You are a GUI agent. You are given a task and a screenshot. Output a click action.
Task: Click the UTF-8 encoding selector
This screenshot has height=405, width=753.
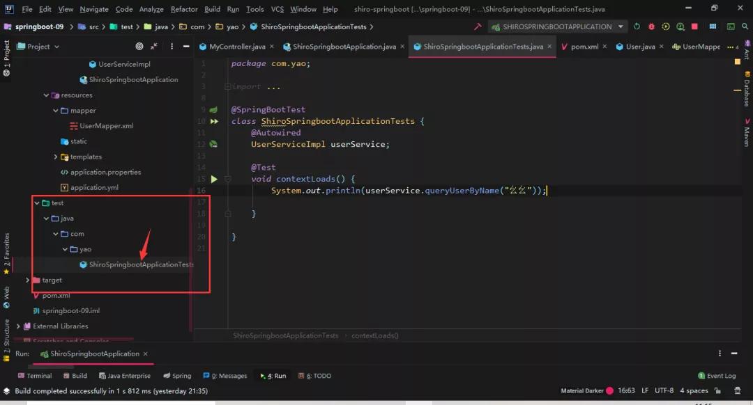click(664, 391)
